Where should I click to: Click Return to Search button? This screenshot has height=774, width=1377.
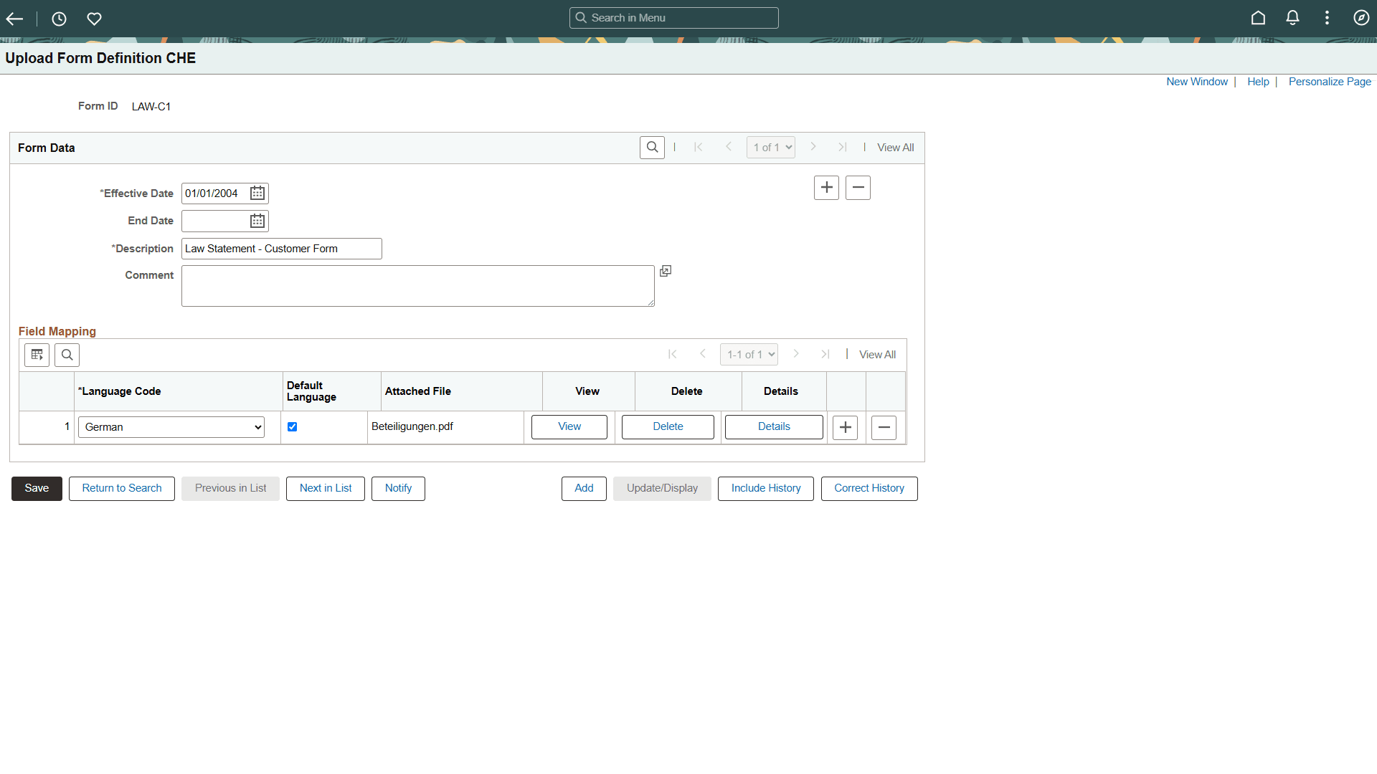pos(122,489)
